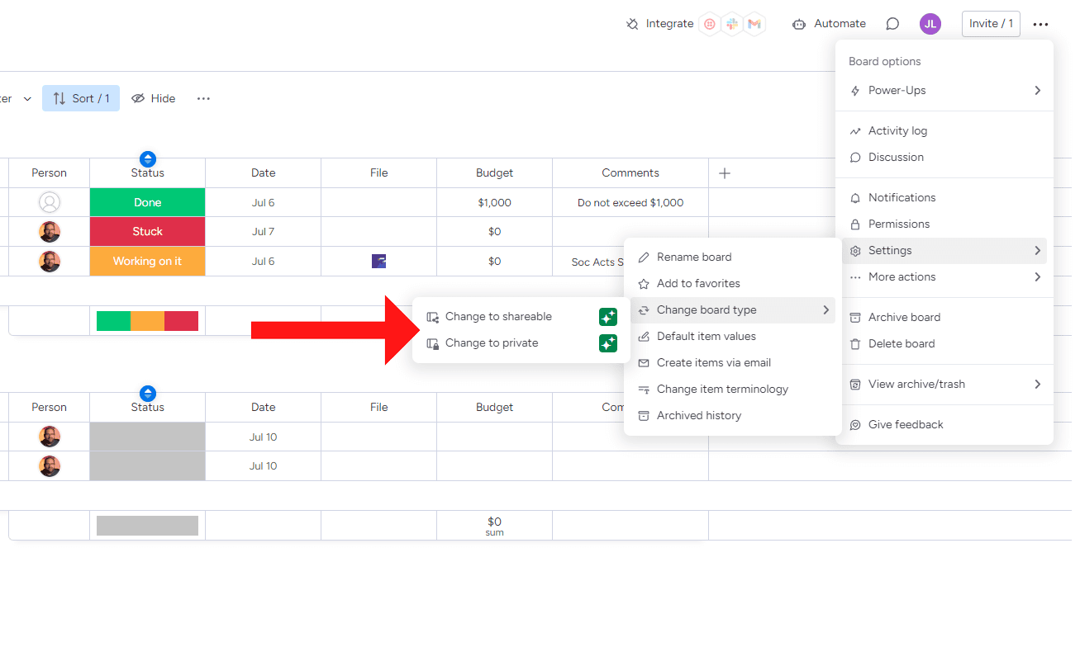This screenshot has height=647, width=1080.
Task: Click the 'Do not exceed $1,000' comment cell
Action: (630, 202)
